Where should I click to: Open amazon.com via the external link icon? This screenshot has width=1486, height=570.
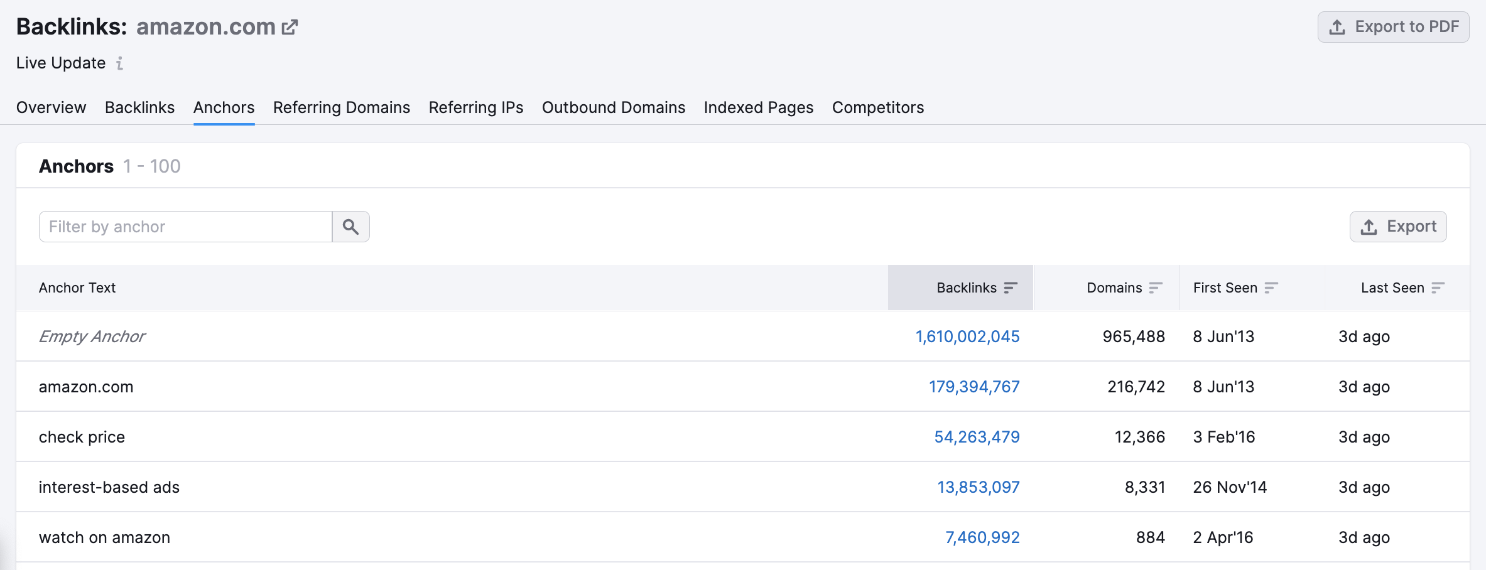point(289,26)
